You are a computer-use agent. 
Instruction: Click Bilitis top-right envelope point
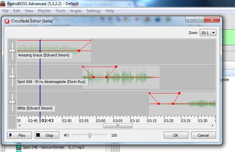point(179,93)
